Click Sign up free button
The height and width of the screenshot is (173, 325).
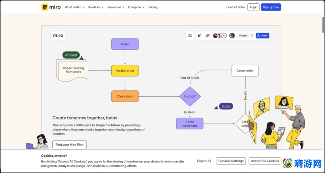pos(271,7)
